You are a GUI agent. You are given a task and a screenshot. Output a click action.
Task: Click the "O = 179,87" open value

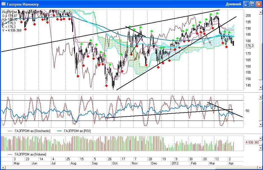(x=10, y=16)
